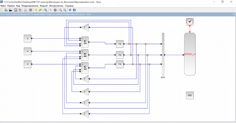Click the Delete toolbar icon beside Print
Screen dimensions: 236x123
coord(31,10)
